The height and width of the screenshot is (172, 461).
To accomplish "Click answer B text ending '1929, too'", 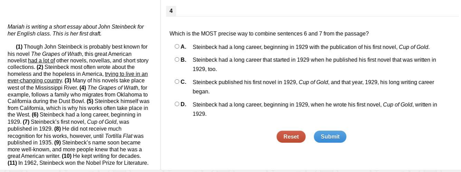I will [314, 64].
